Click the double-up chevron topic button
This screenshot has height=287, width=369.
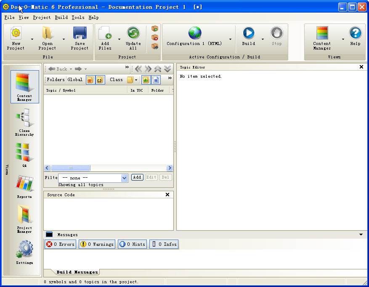click(x=158, y=69)
